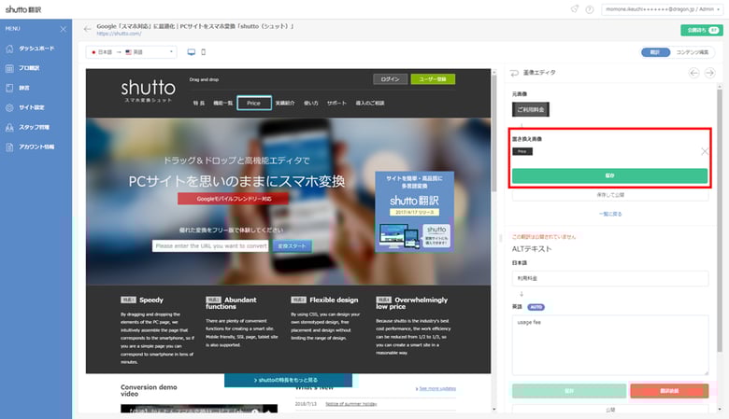
Task: Select the blue translation mode toggle
Action: tap(655, 52)
